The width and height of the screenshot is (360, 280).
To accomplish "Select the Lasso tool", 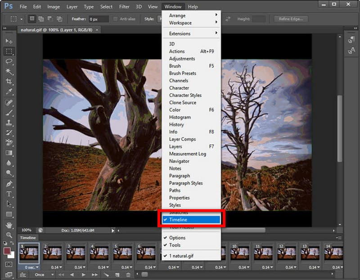I will (x=9, y=61).
